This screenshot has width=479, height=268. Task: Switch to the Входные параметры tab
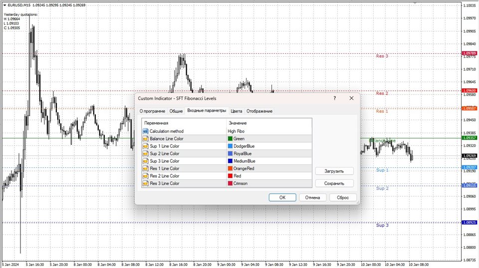coord(207,111)
